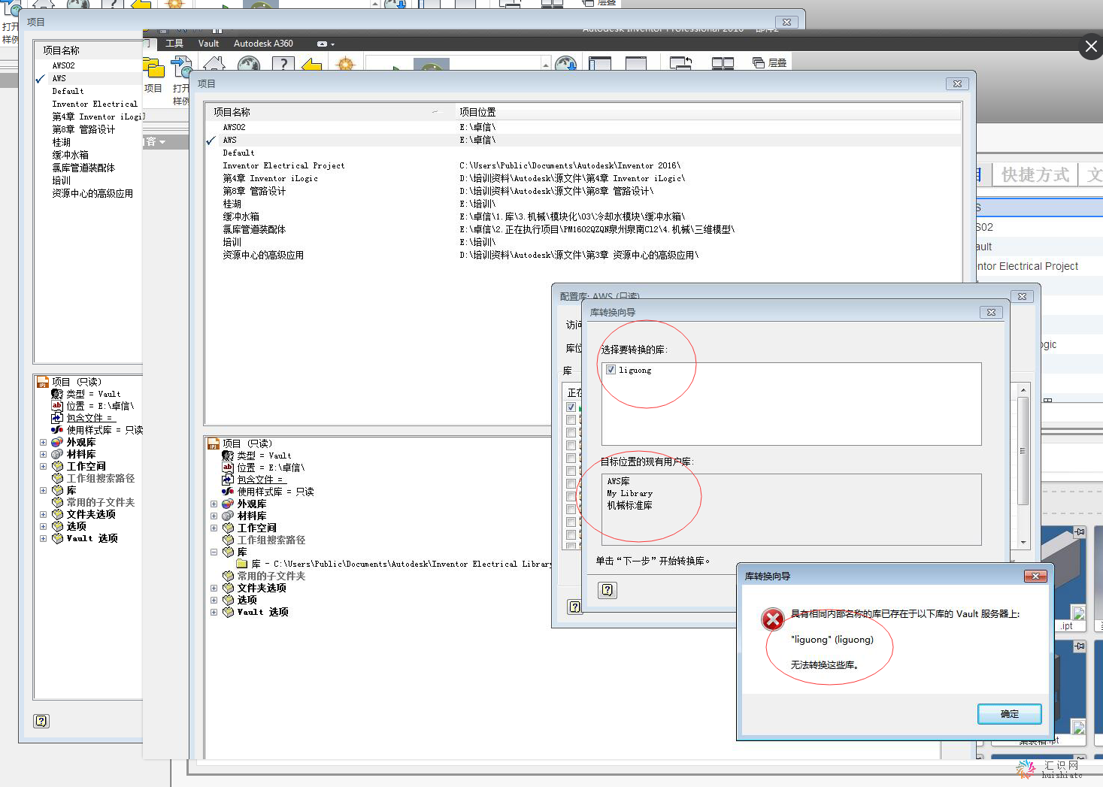This screenshot has width=1103, height=787.
Task: Click the yellow back arrow ribbon icon
Action: (312, 65)
